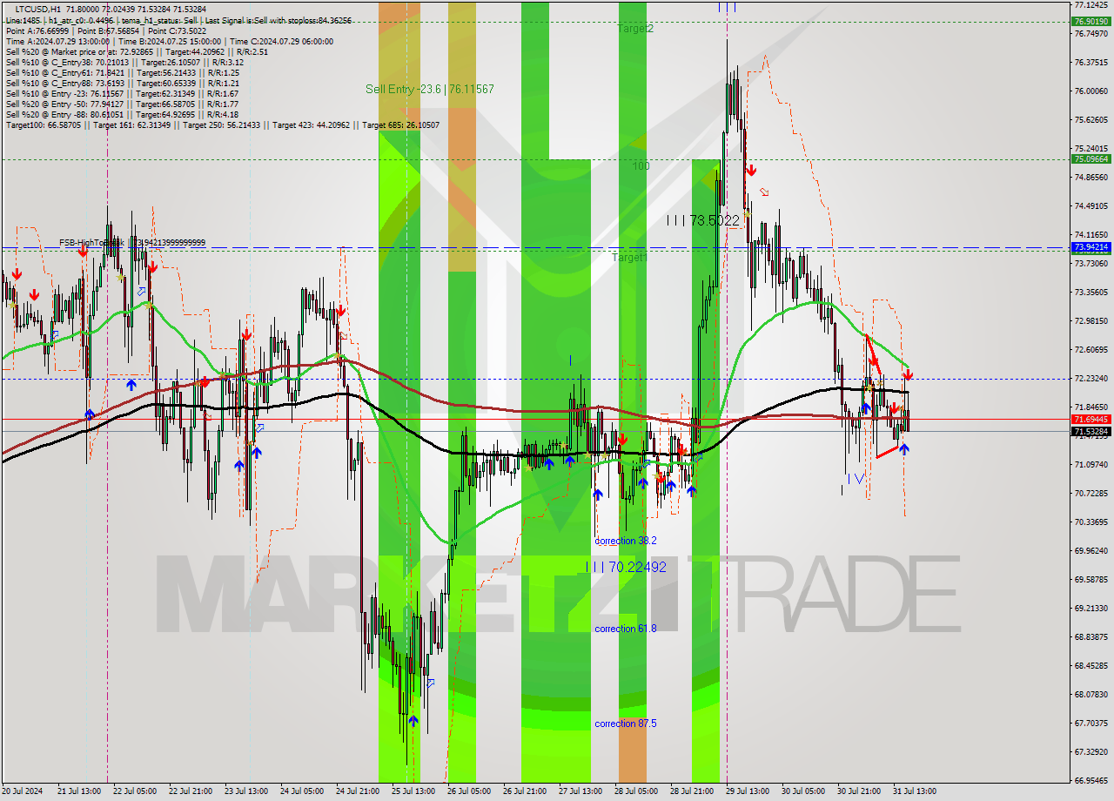Click the 68.07830 price axis value

(x=1091, y=694)
